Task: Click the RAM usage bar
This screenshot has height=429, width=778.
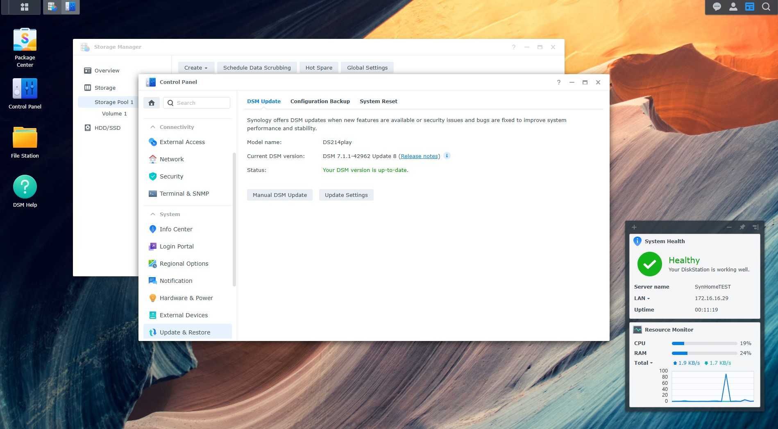Action: pos(704,353)
